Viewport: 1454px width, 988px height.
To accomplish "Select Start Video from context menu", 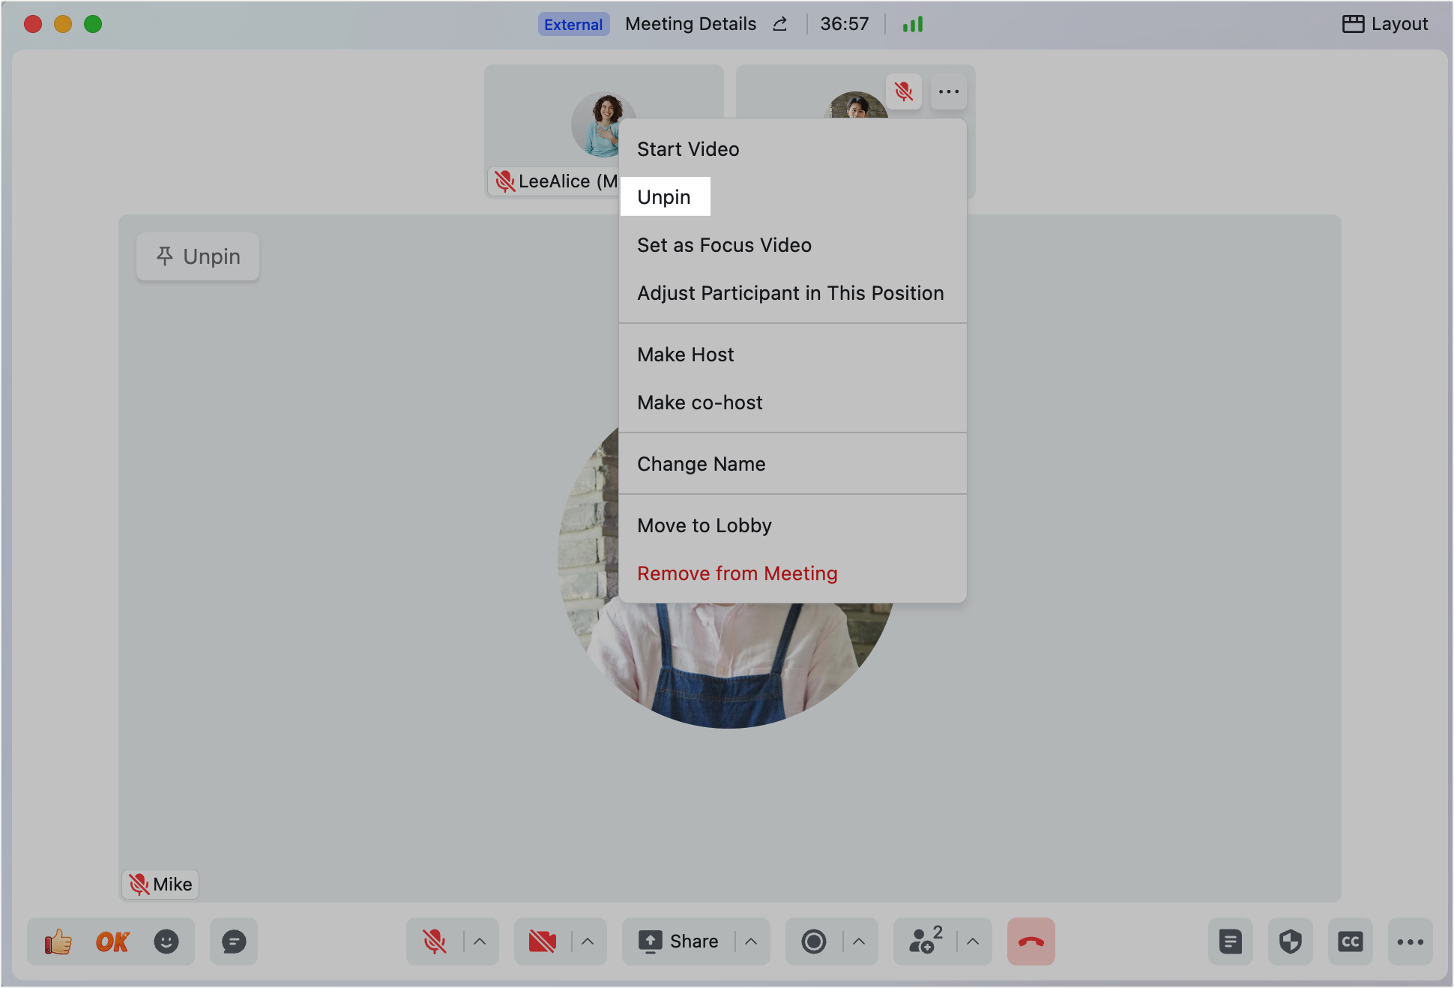I will pyautogui.click(x=793, y=149).
